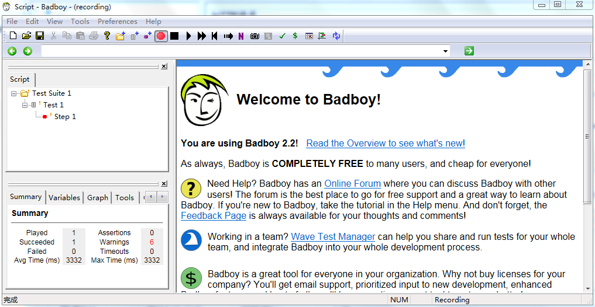
Task: Select the Test 1 tree item
Action: click(53, 105)
